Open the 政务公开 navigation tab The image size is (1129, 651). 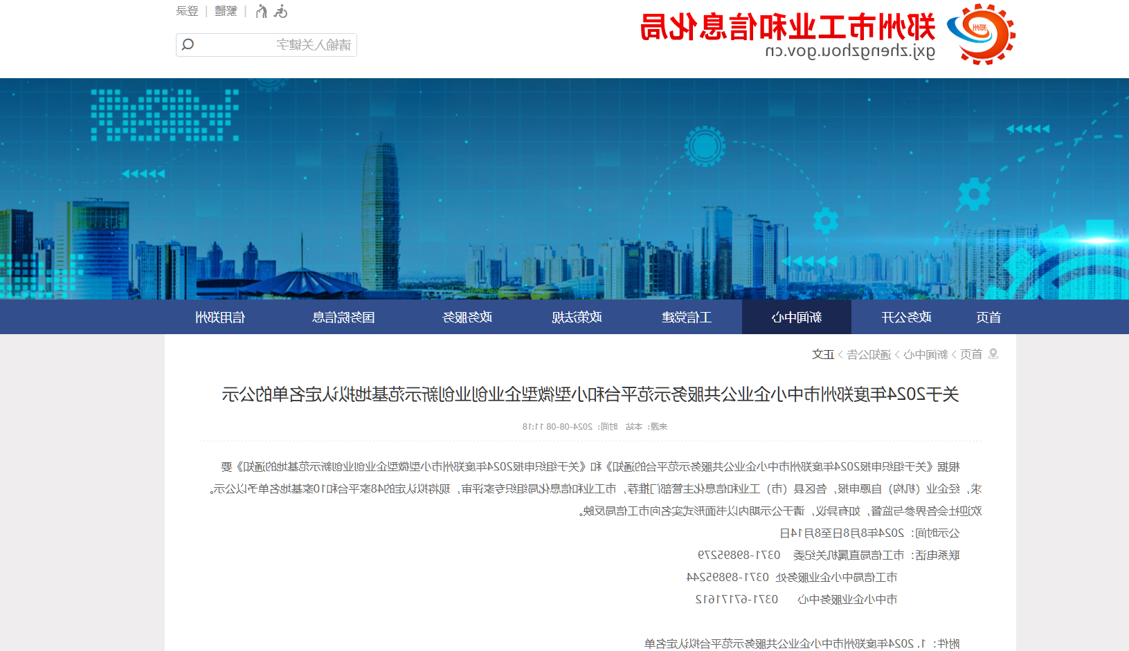[906, 318]
